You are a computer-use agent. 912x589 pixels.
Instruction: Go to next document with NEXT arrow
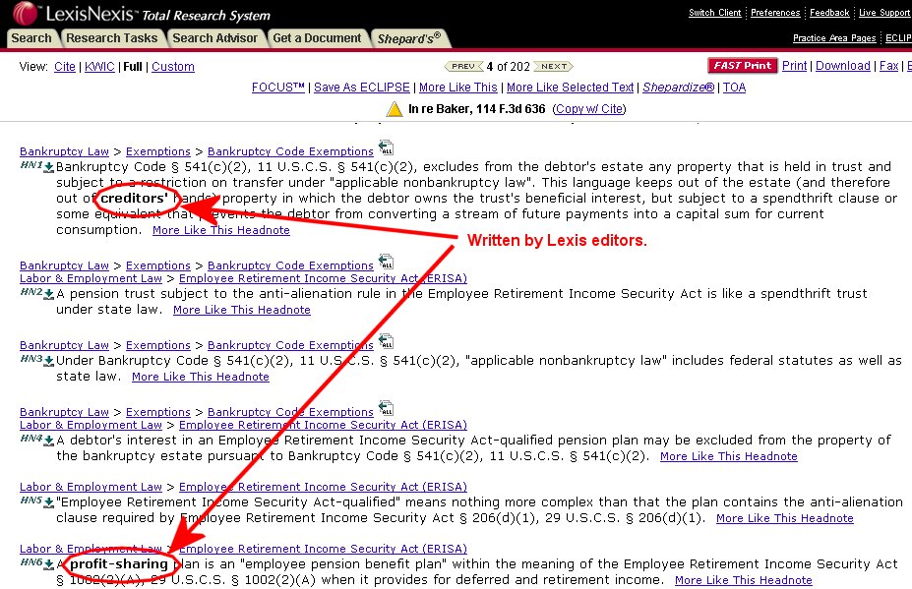(553, 66)
